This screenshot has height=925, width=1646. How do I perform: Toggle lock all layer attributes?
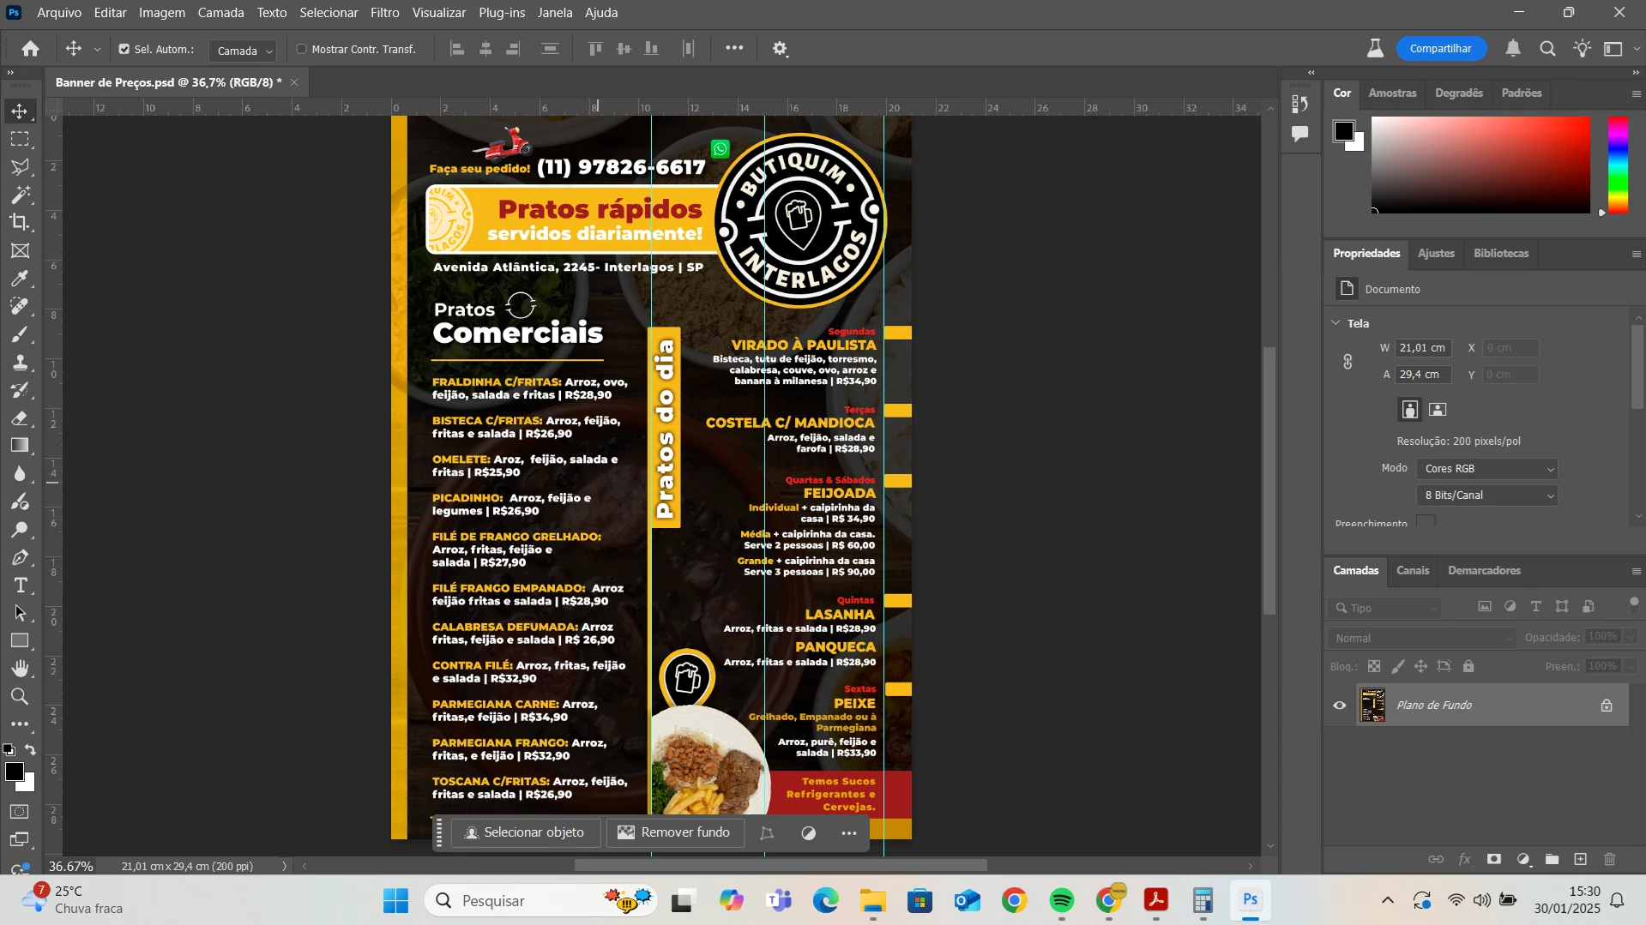pyautogui.click(x=1468, y=666)
